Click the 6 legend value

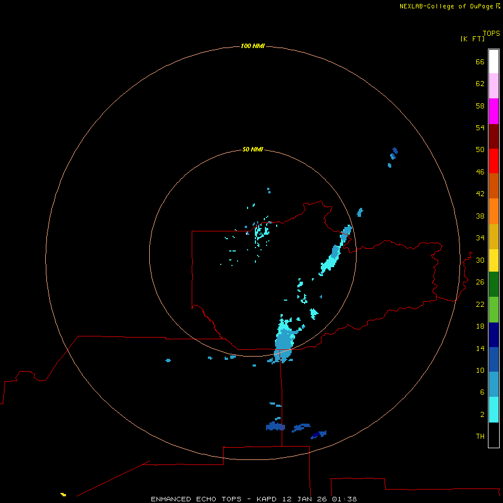[x=482, y=392]
